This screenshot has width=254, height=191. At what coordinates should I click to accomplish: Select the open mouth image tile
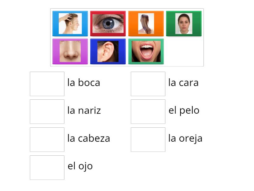146,51
